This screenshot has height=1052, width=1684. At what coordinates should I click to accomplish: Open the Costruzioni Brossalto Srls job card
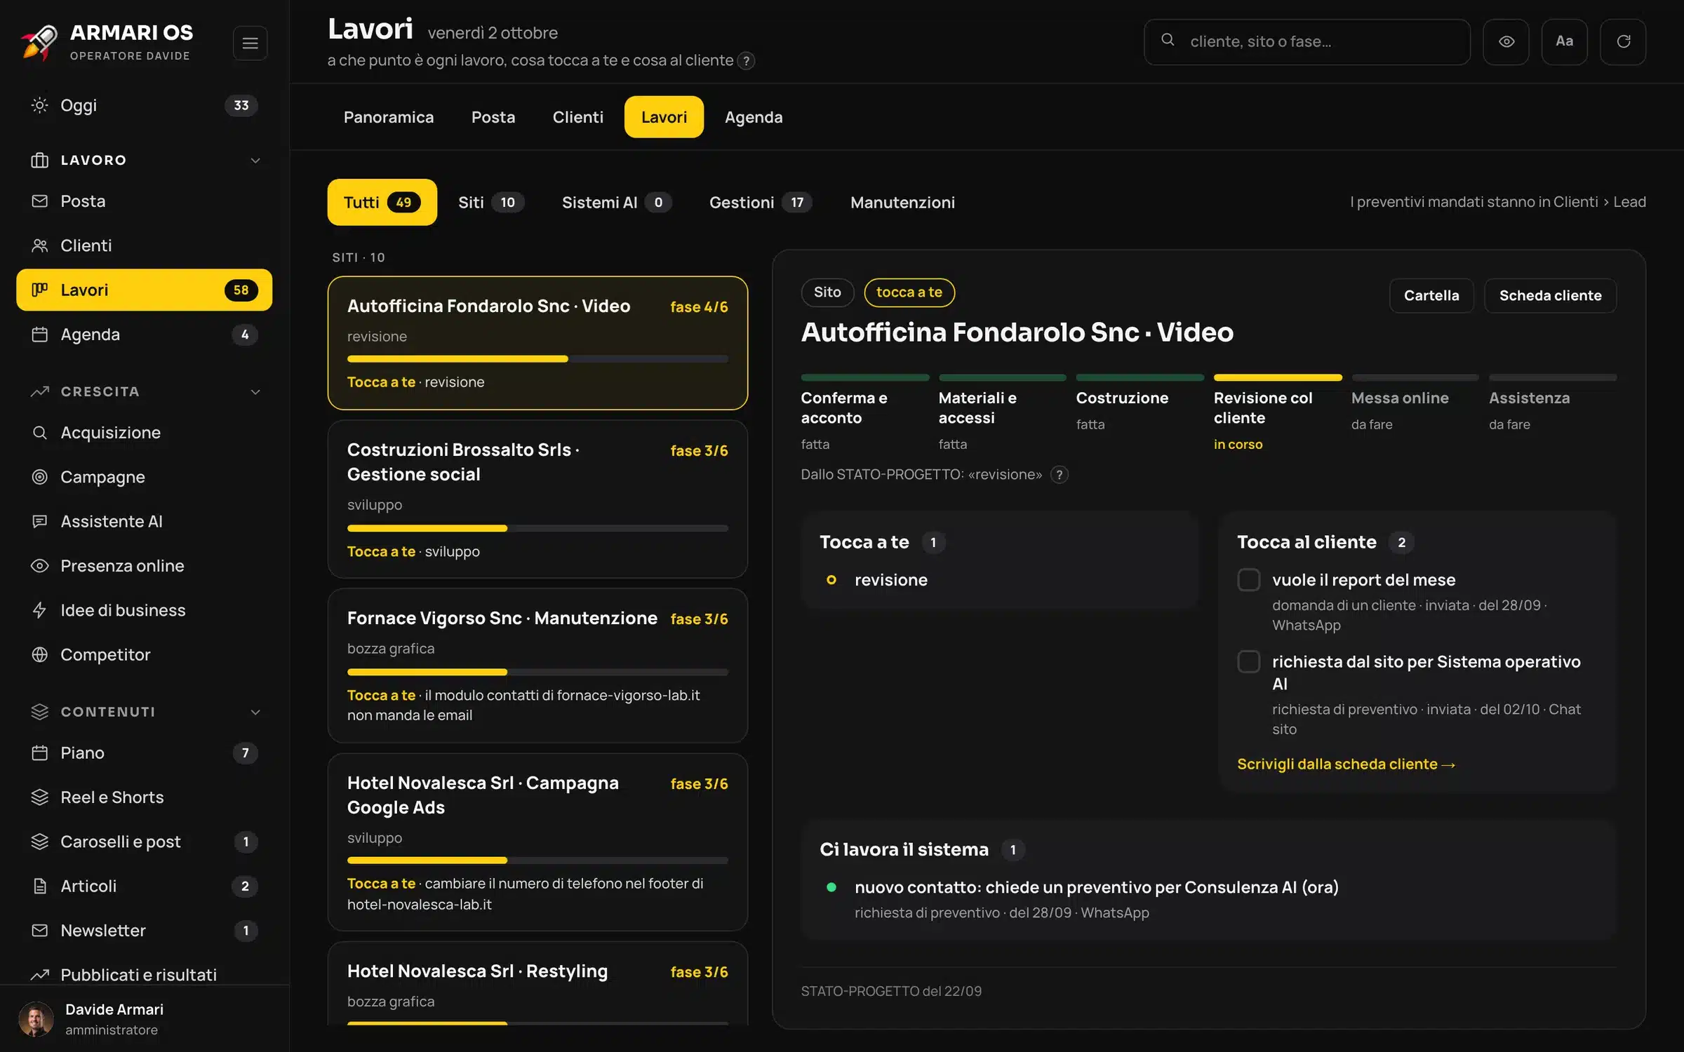[537, 499]
